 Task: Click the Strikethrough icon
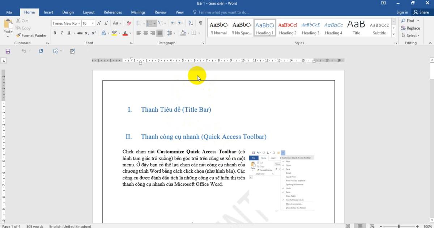pyautogui.click(x=80, y=33)
